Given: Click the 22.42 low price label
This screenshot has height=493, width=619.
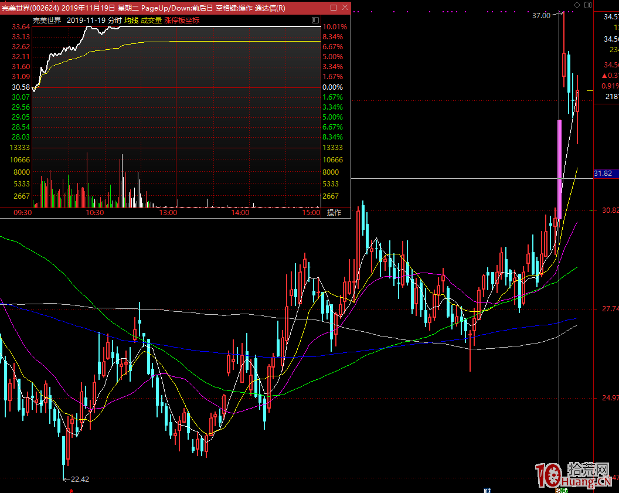Looking at the screenshot, I should pos(79,479).
